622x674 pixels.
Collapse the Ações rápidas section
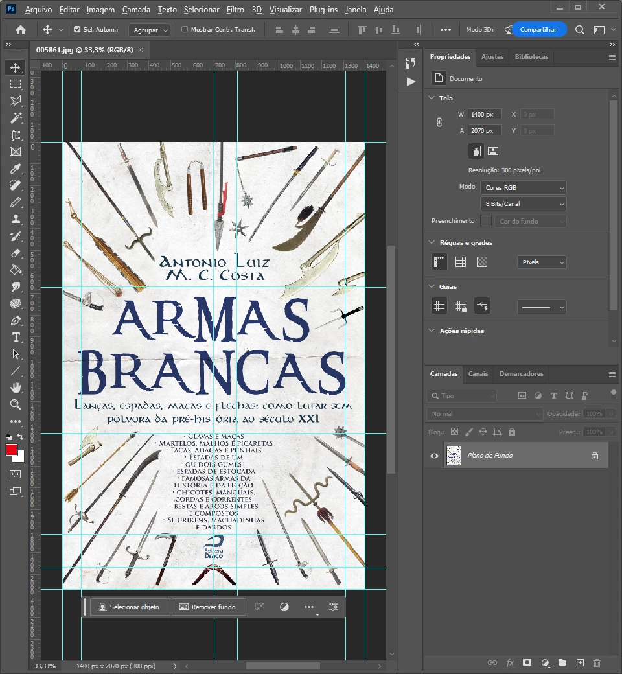click(432, 331)
